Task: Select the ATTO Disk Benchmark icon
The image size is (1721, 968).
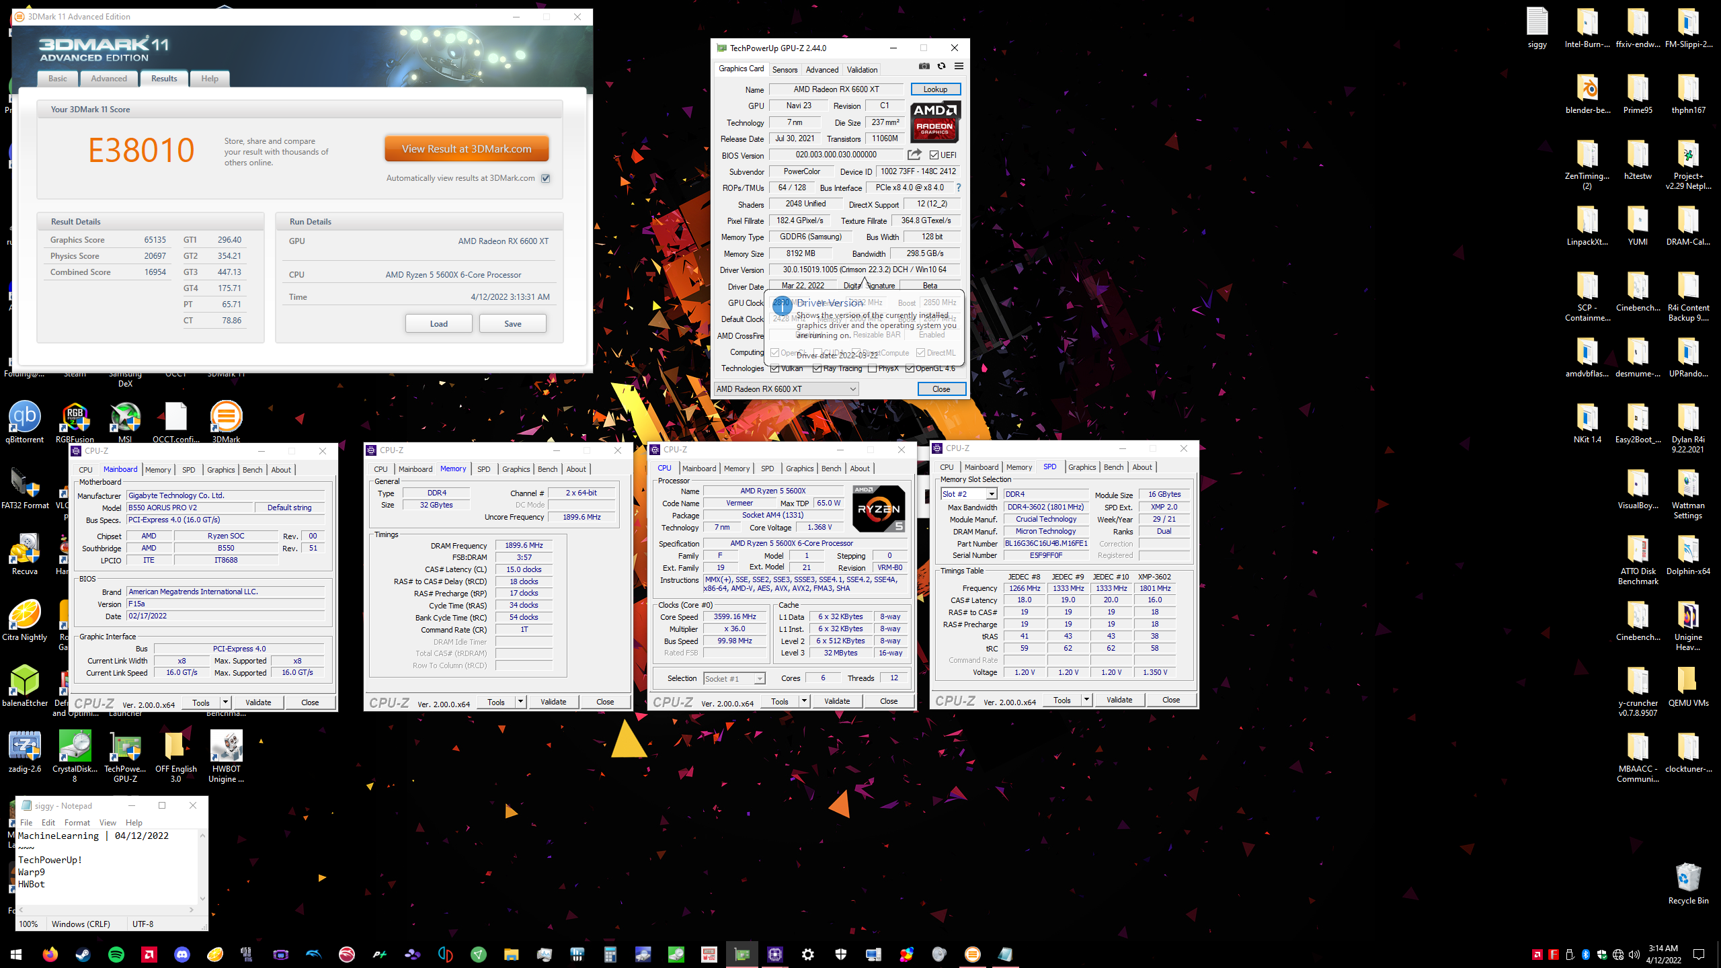Action: 1638,559
